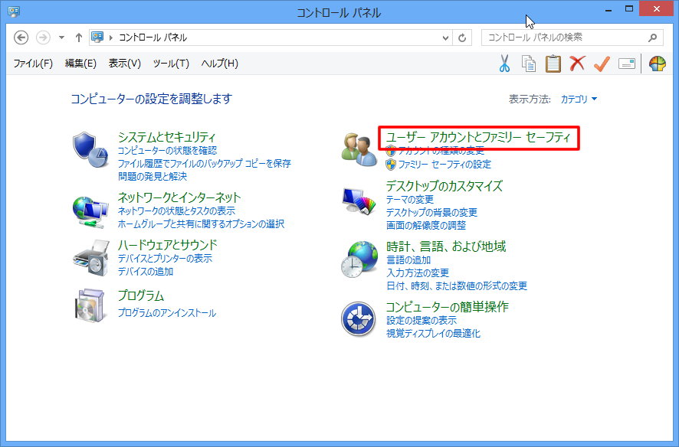Viewport: 679px width, 447px height.
Task: Click the Properties toolbar icon
Action: coord(627,64)
